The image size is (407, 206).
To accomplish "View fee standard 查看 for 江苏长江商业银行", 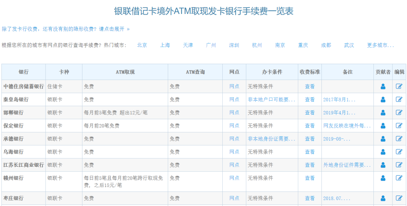I will [x=310, y=165].
